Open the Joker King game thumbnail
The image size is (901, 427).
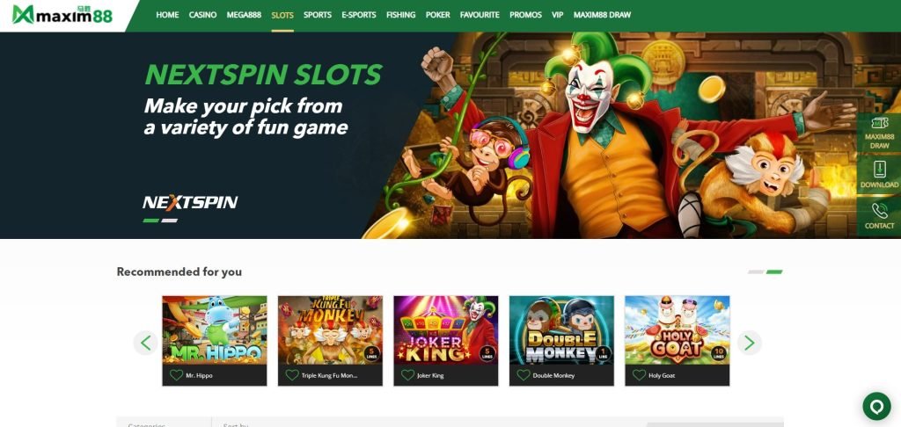(446, 330)
